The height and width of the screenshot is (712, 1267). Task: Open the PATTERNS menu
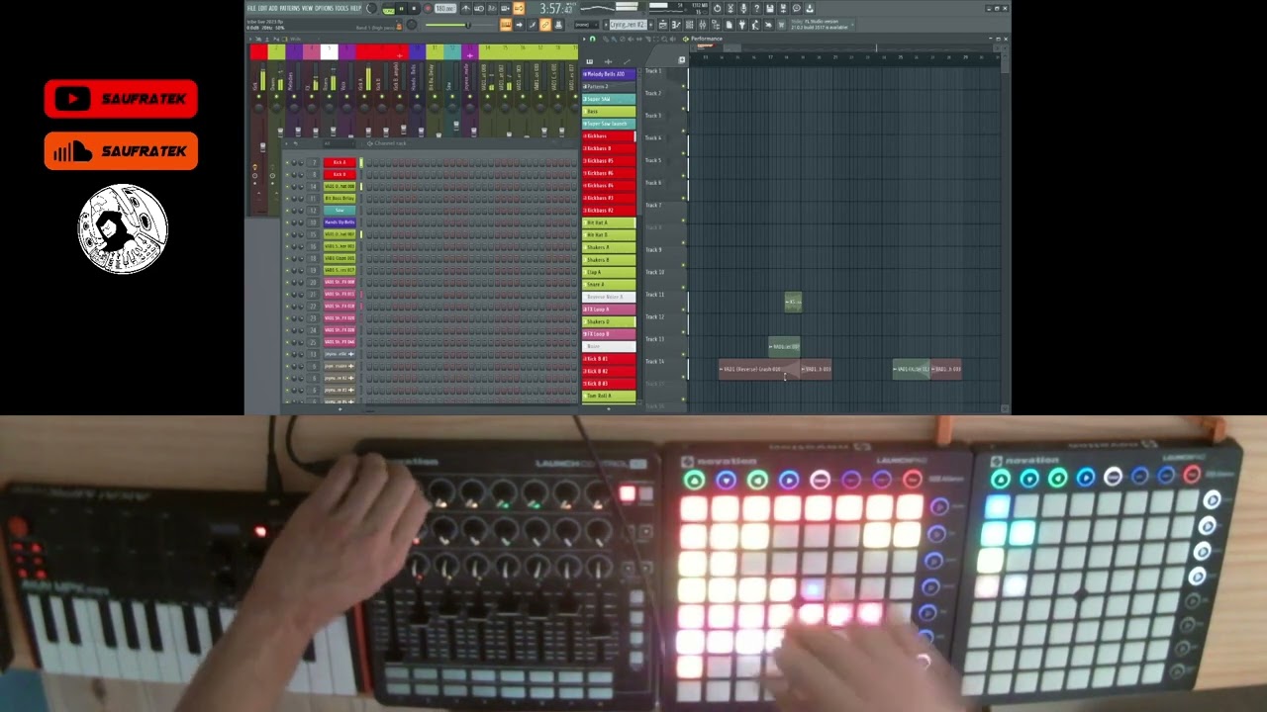point(289,9)
